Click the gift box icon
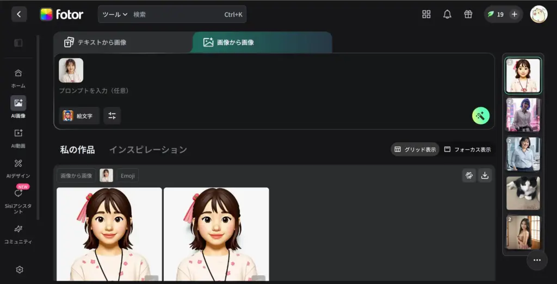 coord(468,14)
